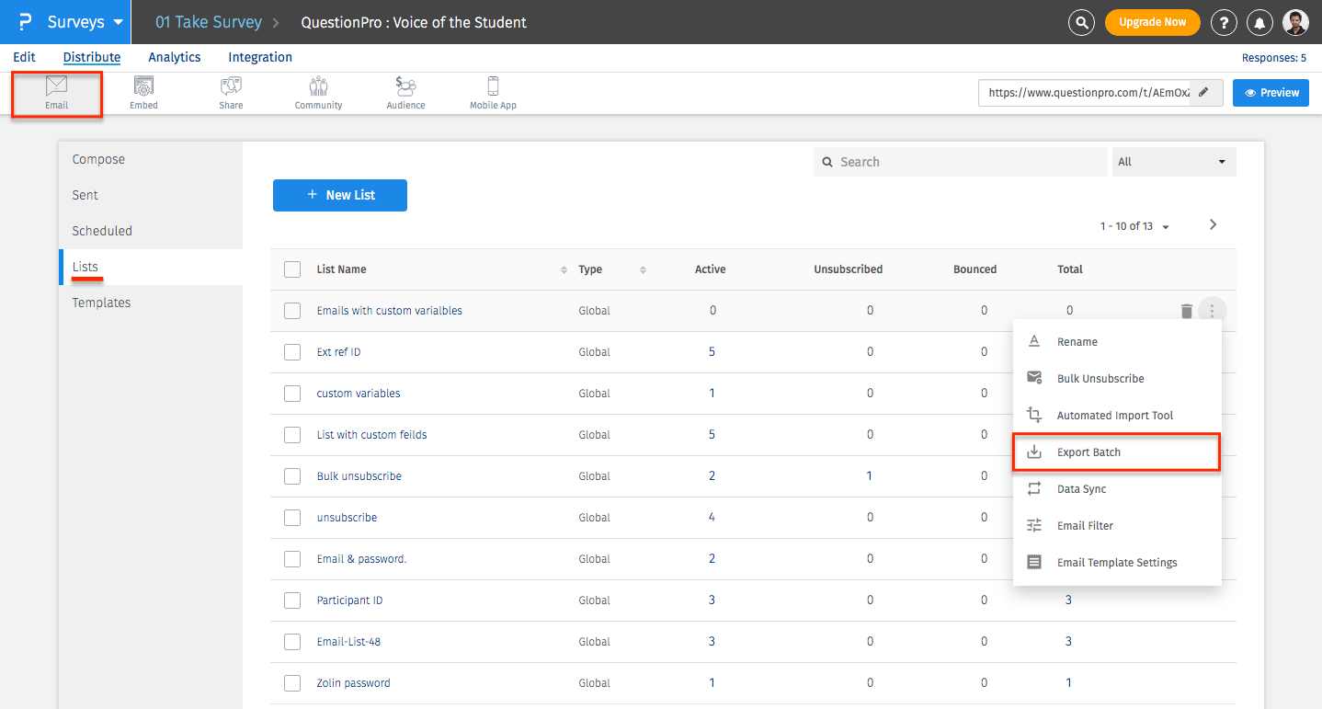Select the Audience purchase icon
The height and width of the screenshot is (709, 1322).
pyautogui.click(x=405, y=93)
